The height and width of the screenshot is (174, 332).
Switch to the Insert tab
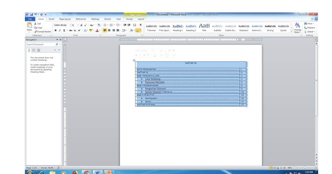tap(52, 19)
